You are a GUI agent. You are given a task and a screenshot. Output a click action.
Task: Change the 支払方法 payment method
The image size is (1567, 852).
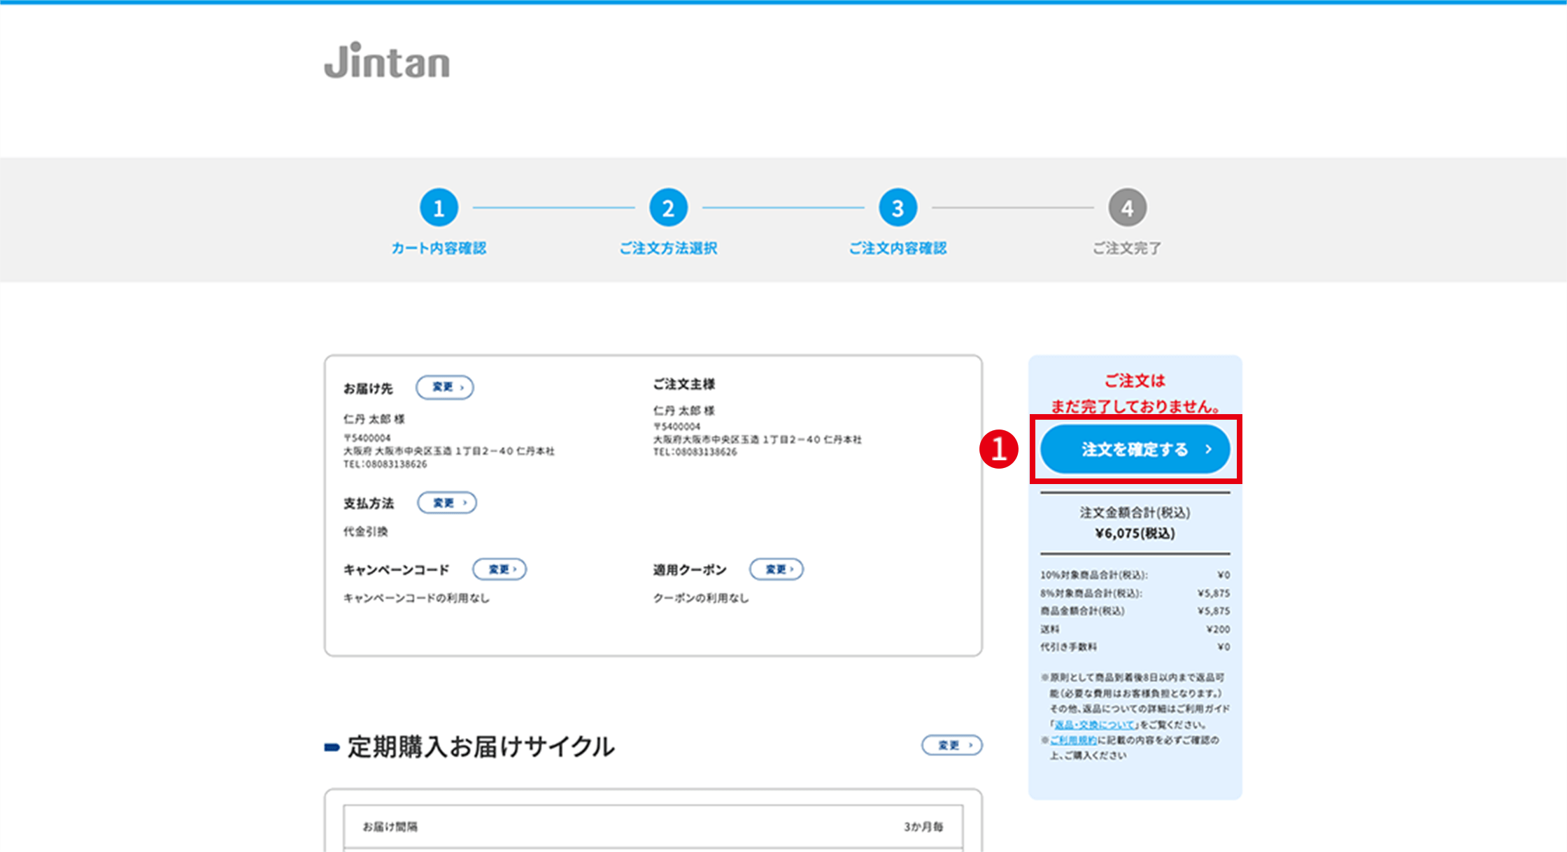pos(447,503)
